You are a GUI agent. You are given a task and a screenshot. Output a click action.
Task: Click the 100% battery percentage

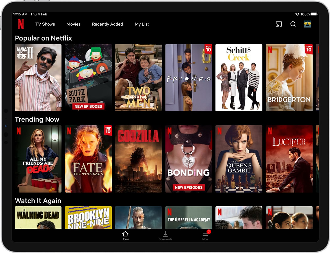click(x=305, y=14)
